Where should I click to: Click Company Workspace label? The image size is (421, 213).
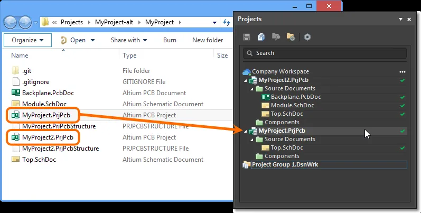pyautogui.click(x=280, y=72)
